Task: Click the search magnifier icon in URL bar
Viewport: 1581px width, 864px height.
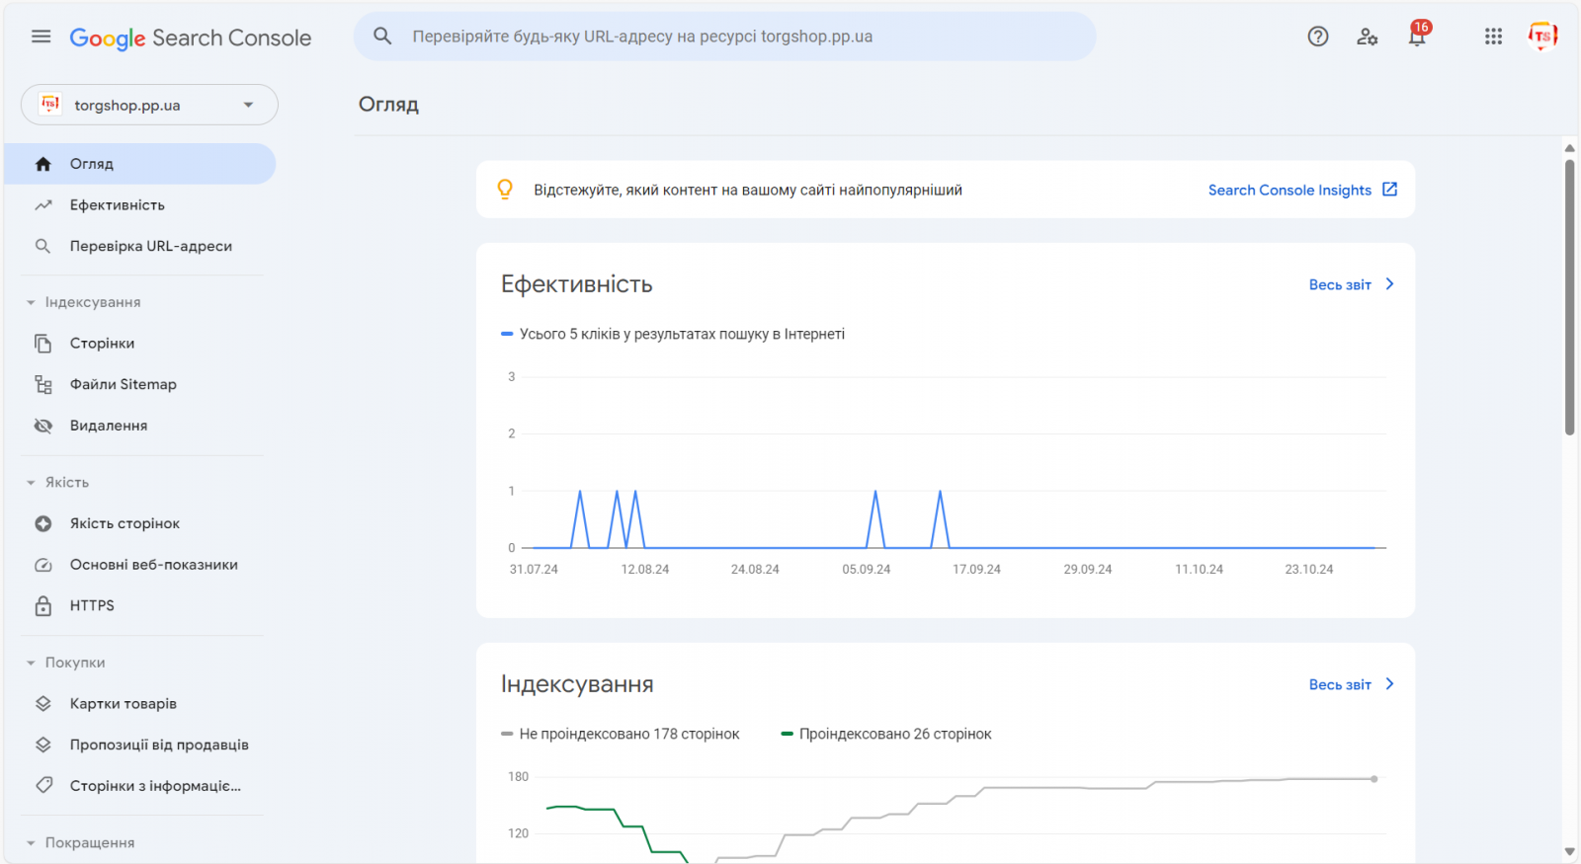Action: [x=382, y=37]
